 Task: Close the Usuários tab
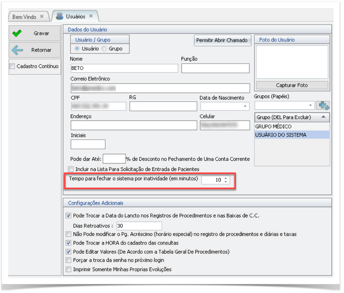(x=91, y=16)
